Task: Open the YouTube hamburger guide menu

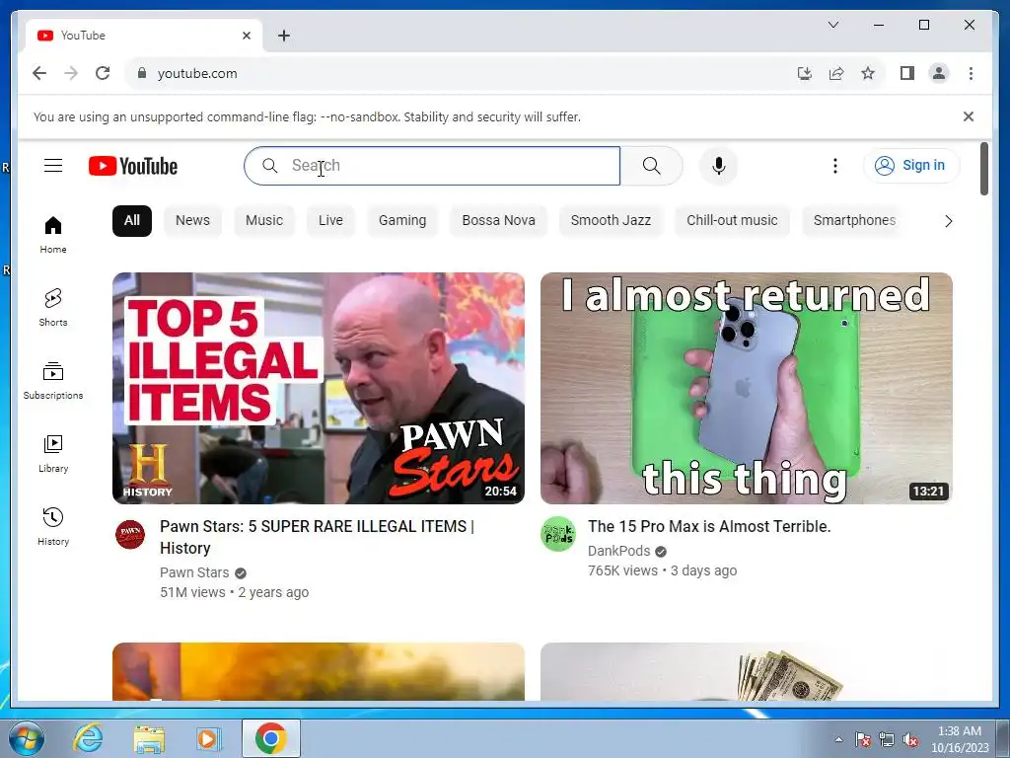Action: click(53, 166)
